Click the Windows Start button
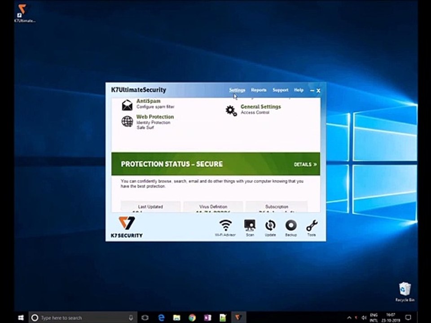The width and height of the screenshot is (431, 323). 21,318
